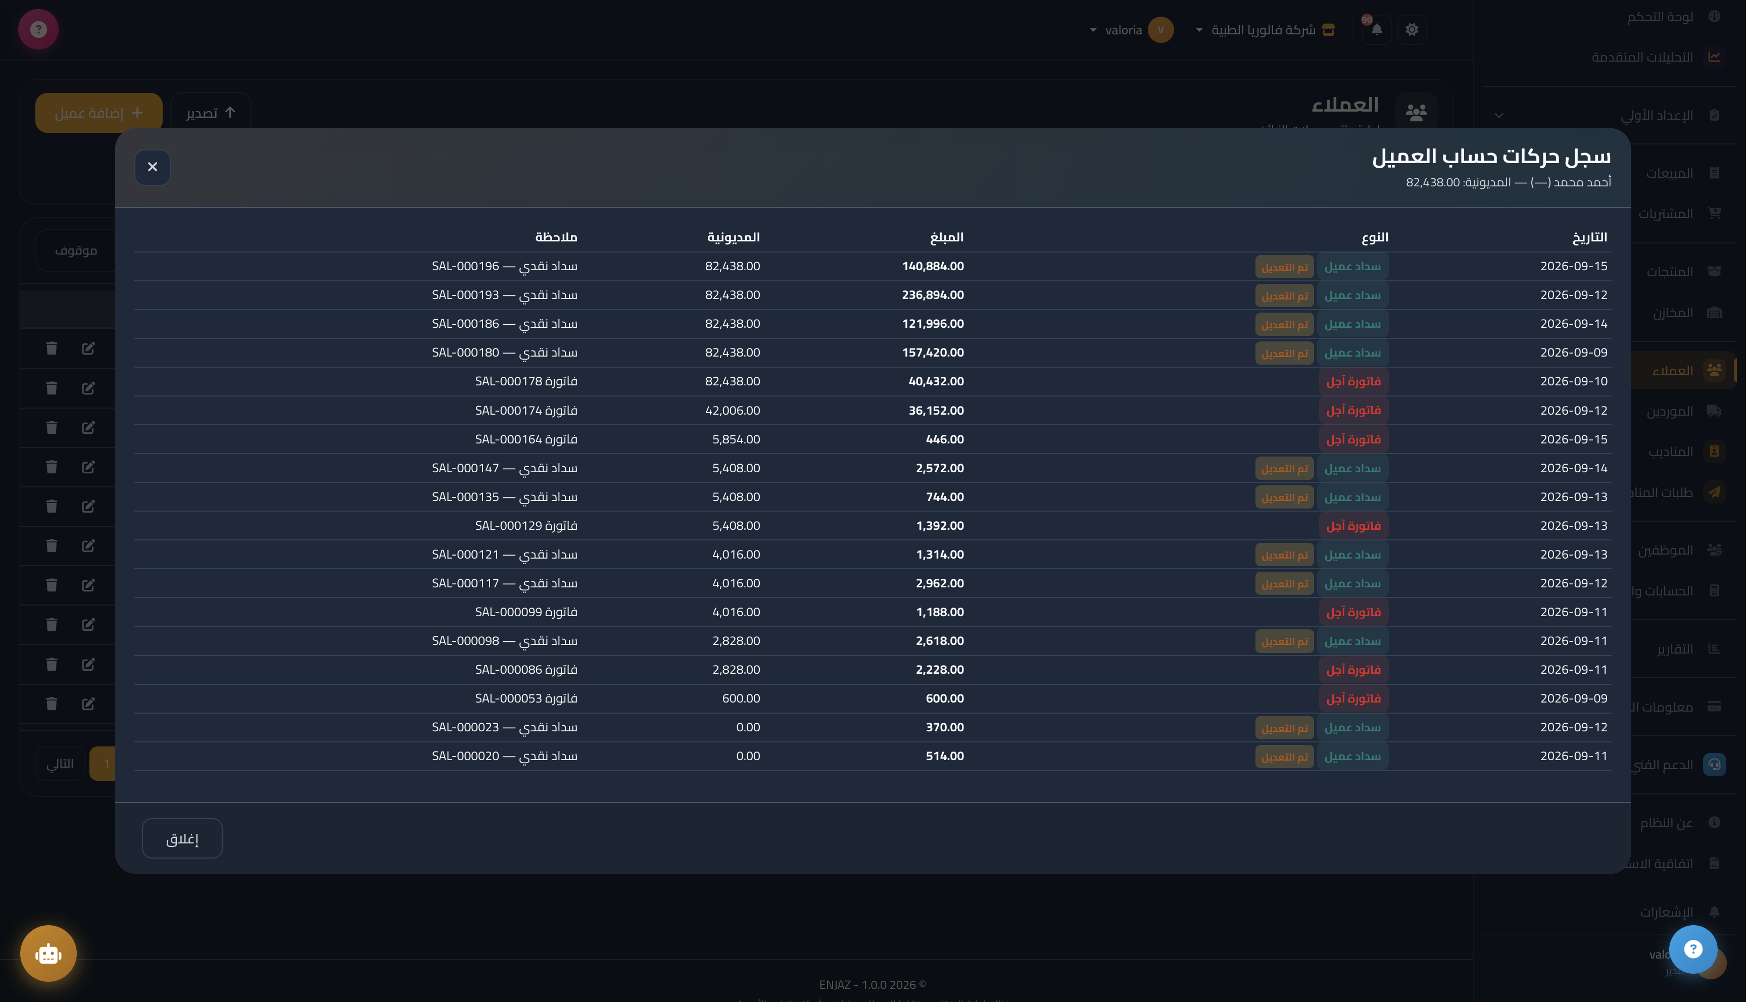1746x1002 pixels.
Task: Click the pink help icon at top left
Action: click(x=38, y=30)
